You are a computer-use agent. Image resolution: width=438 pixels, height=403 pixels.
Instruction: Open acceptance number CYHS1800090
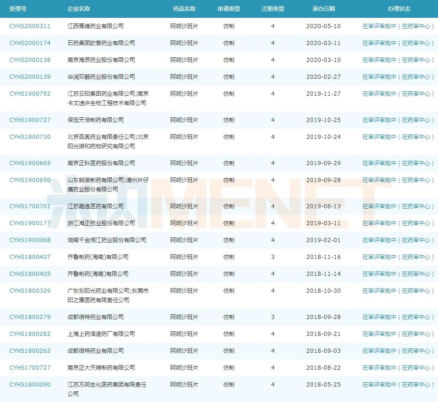pyautogui.click(x=30, y=385)
